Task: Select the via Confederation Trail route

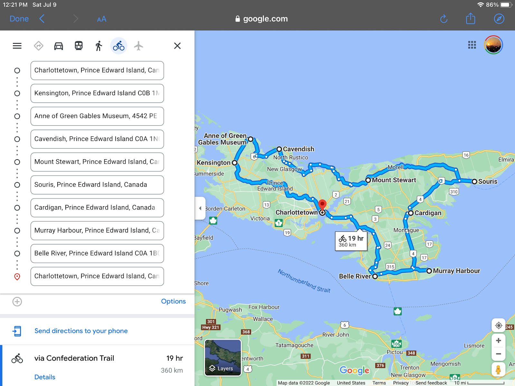Action: coord(97,366)
